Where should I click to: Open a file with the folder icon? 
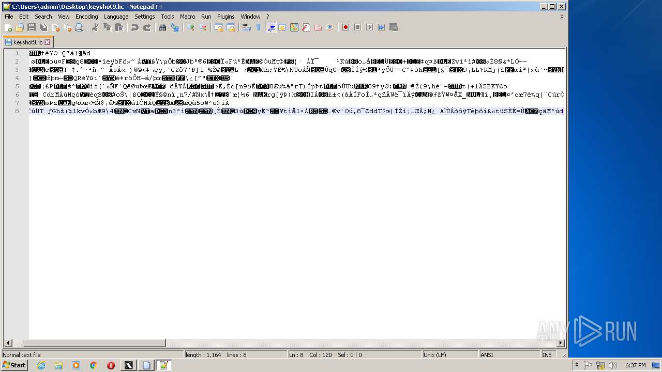pos(20,27)
